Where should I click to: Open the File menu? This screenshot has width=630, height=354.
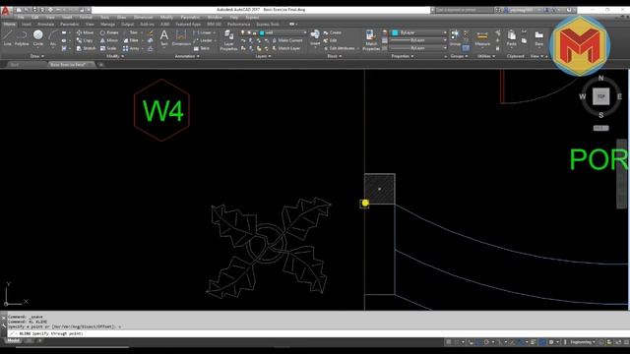21,18
